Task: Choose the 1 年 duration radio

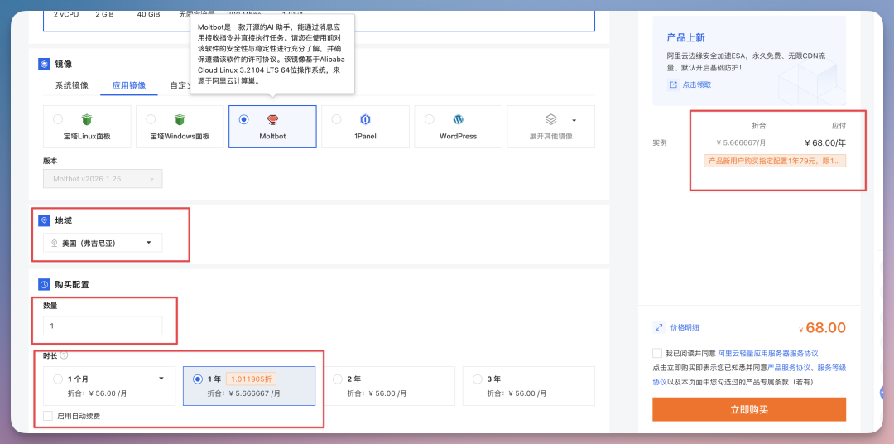Action: [x=198, y=379]
